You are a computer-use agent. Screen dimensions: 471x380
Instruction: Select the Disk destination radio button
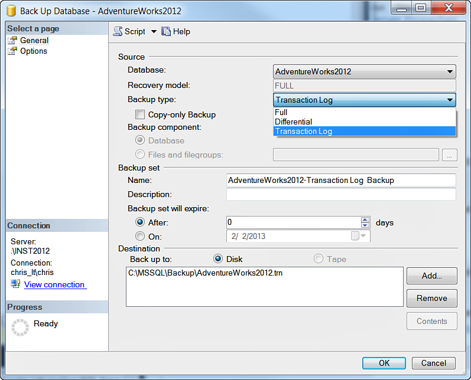[218, 259]
